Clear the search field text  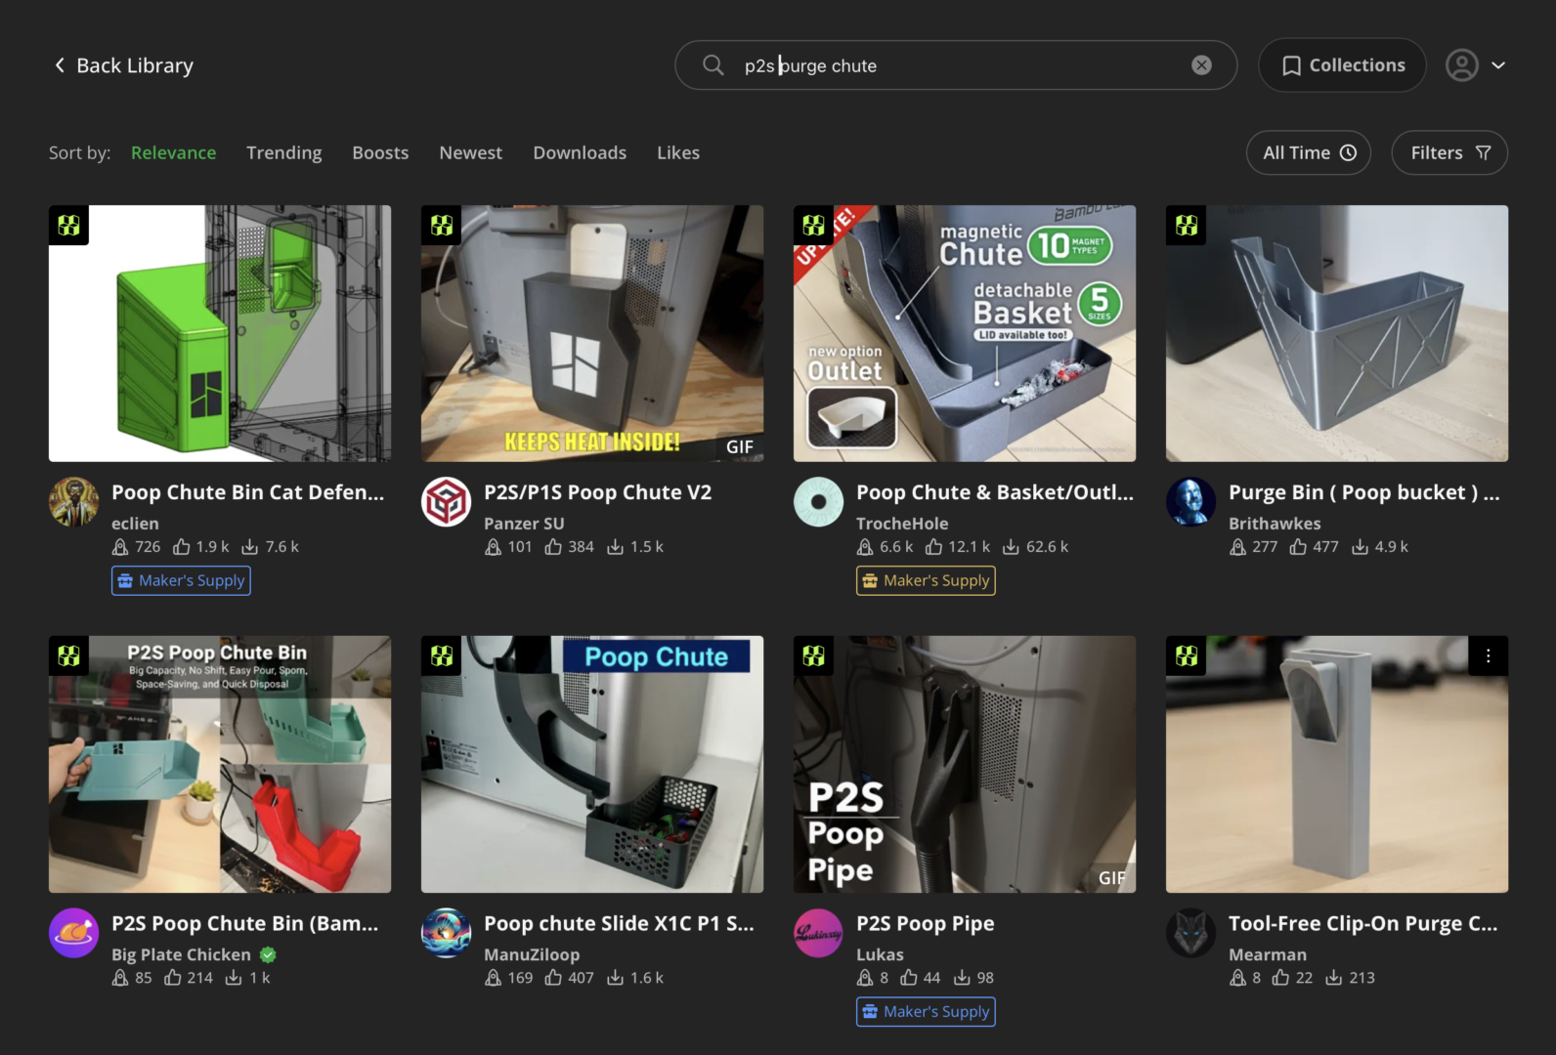pos(1201,65)
